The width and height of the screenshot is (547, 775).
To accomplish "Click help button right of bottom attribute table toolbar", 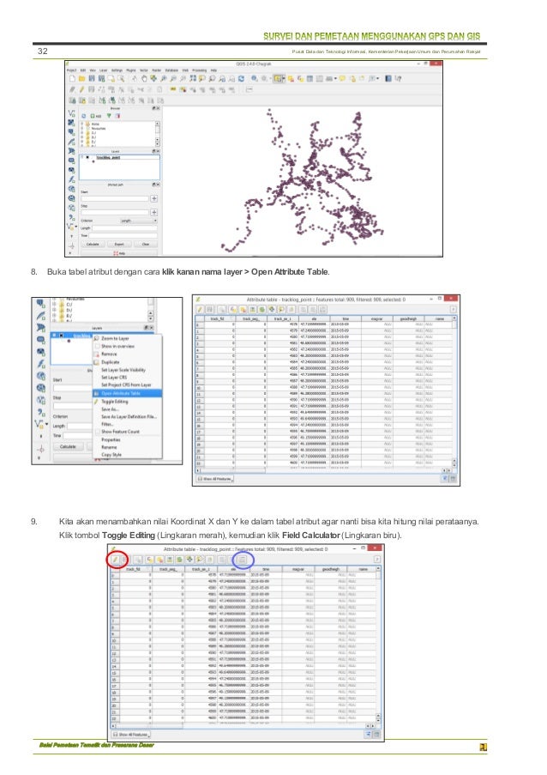I will click(x=376, y=560).
